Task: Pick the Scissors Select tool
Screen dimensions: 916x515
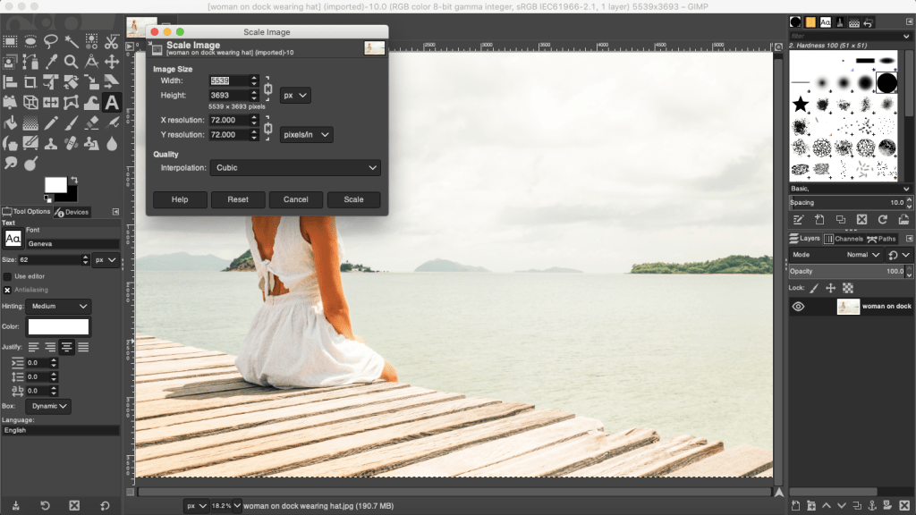Action: pyautogui.click(x=111, y=40)
